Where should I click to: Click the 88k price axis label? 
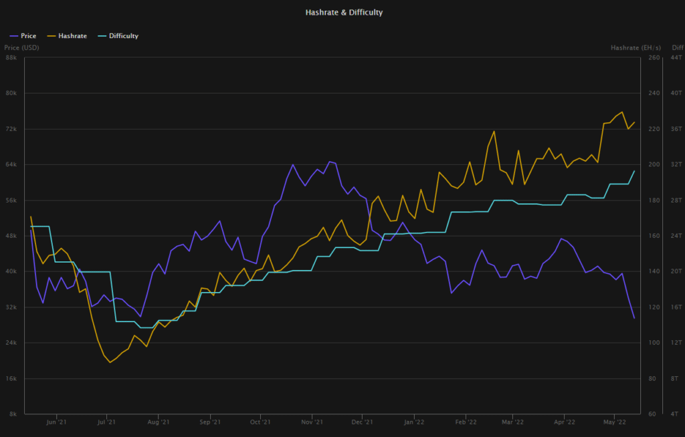tap(11, 57)
